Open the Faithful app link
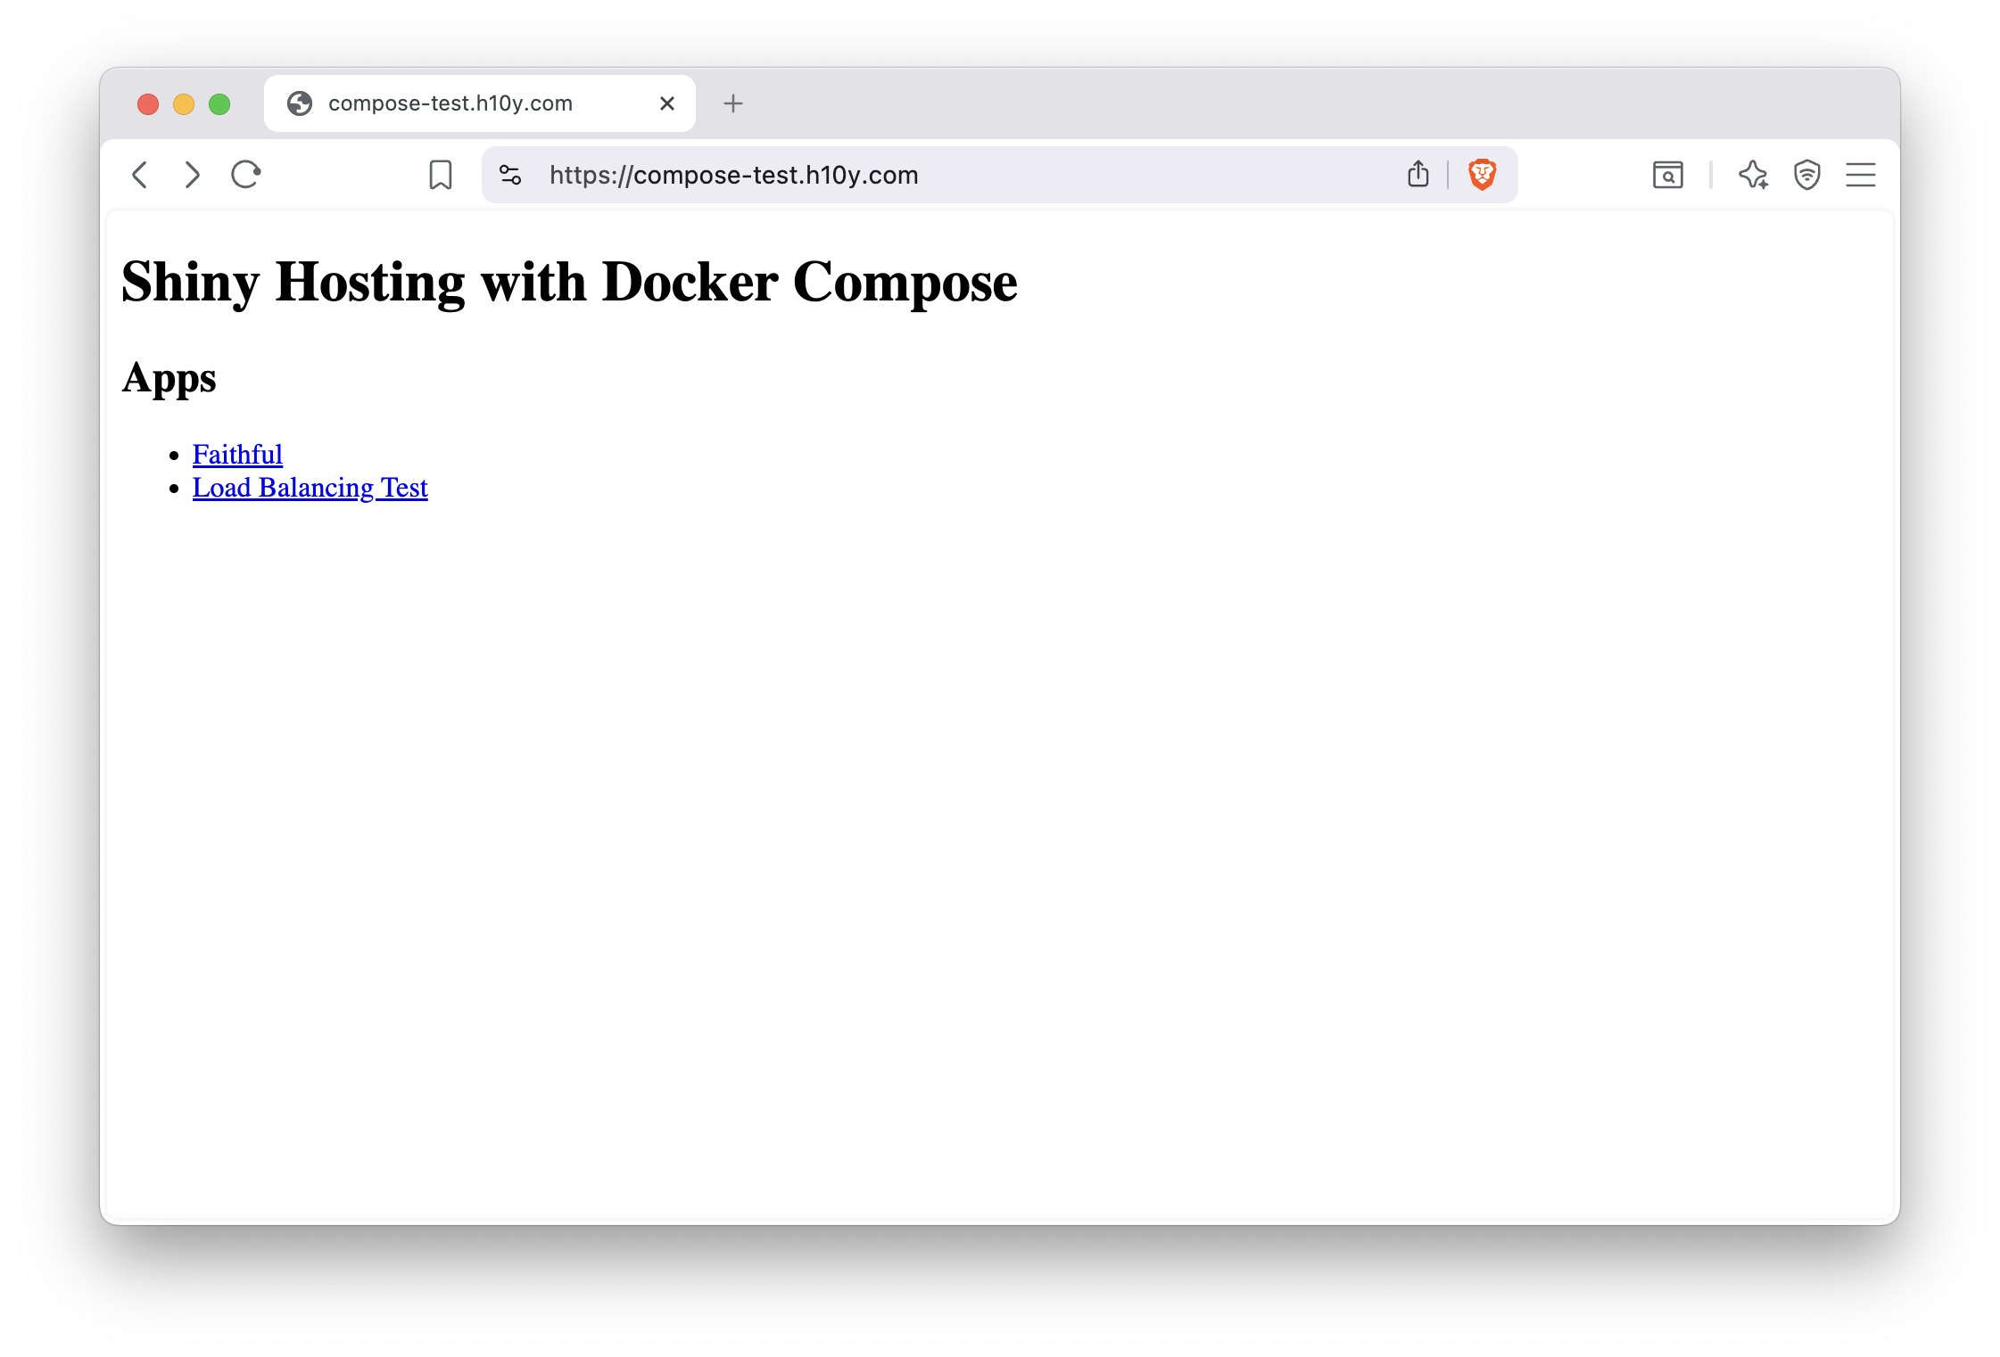The image size is (2000, 1357). pos(236,454)
